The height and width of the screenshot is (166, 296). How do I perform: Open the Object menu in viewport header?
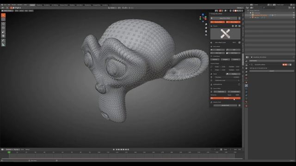point(31,11)
